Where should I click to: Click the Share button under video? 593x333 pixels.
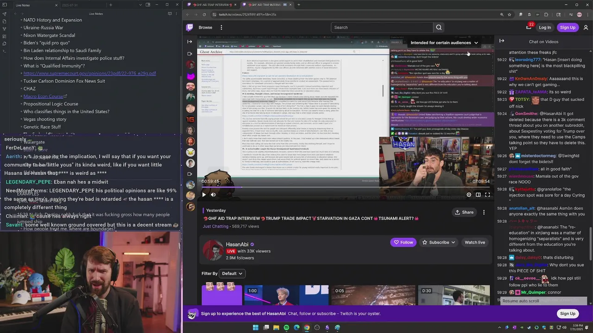464,212
